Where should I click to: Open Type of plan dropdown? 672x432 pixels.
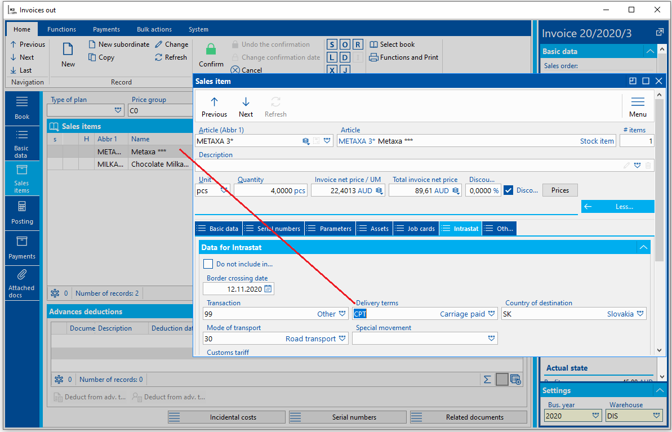tap(118, 110)
